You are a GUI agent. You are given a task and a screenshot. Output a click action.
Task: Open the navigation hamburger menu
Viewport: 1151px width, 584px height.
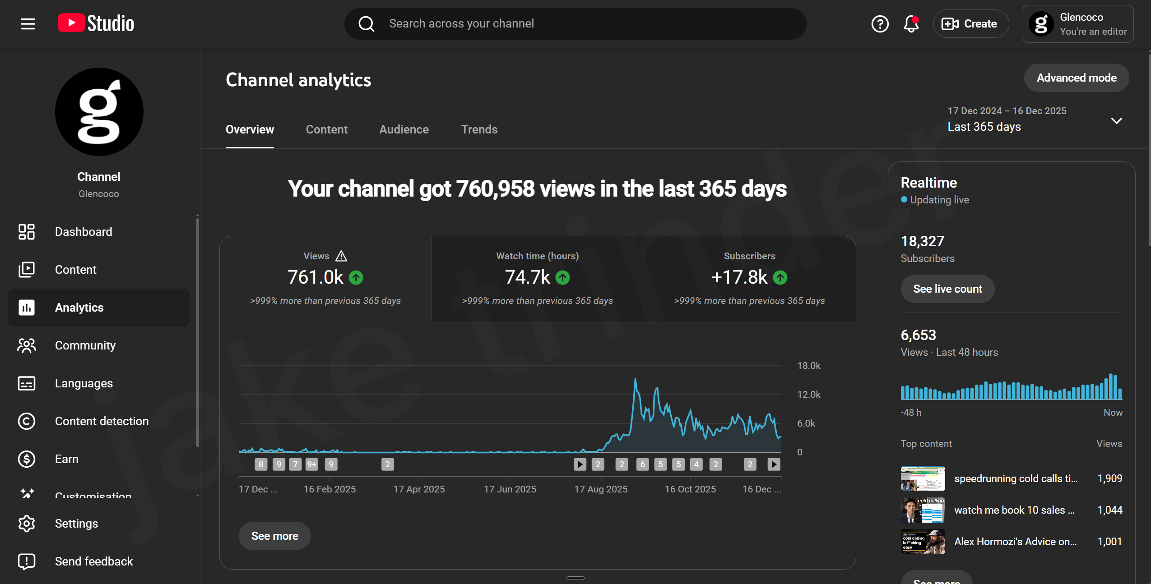27,23
